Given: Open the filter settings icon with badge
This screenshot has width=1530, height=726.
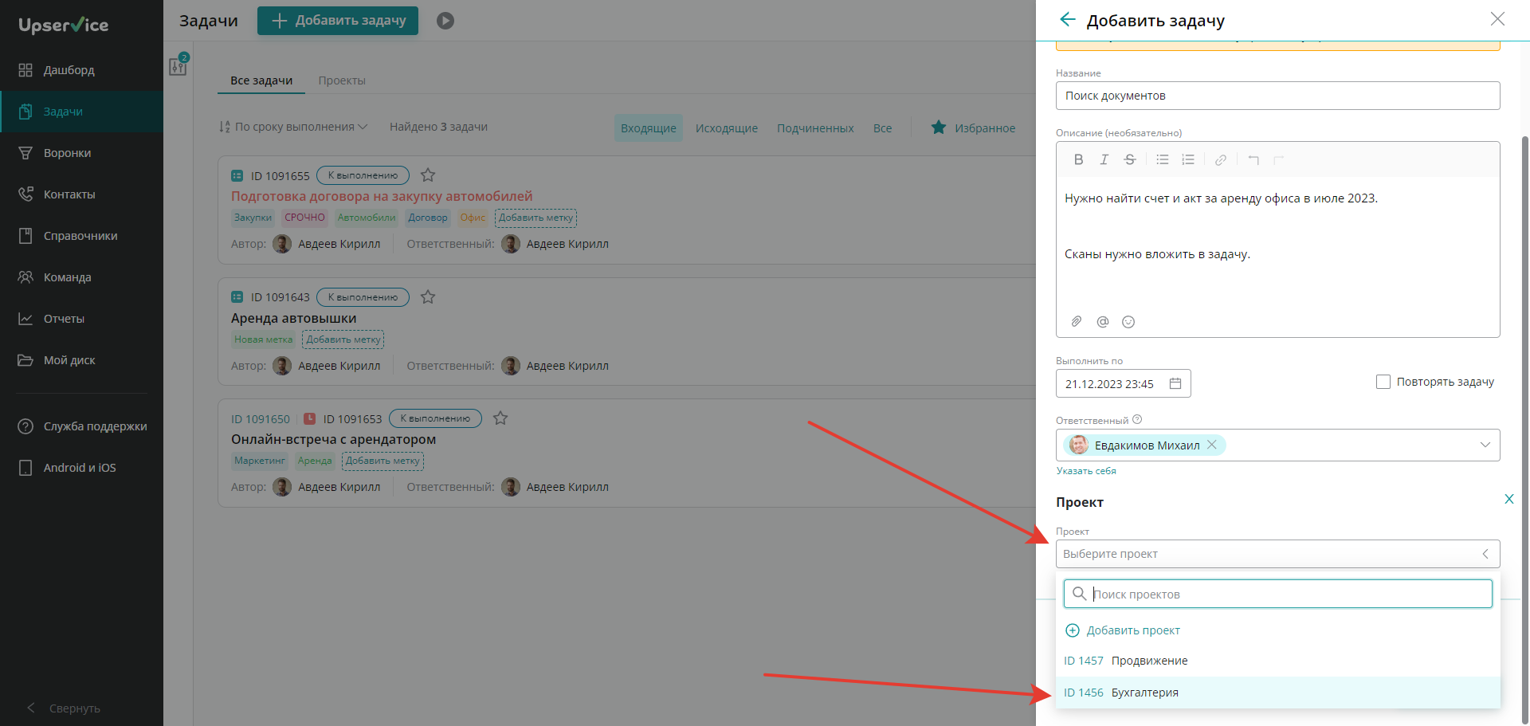Looking at the screenshot, I should 178,65.
